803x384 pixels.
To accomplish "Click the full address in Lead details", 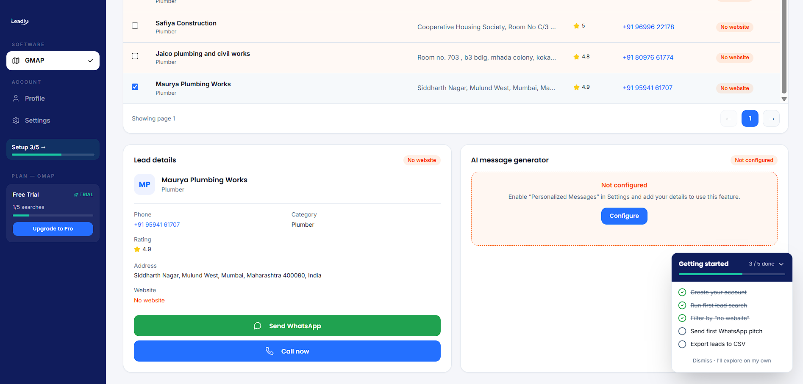I will coord(228,275).
